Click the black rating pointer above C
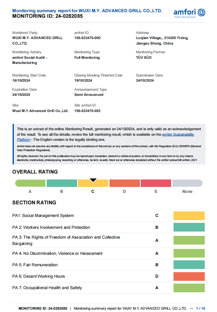 (93, 180)
